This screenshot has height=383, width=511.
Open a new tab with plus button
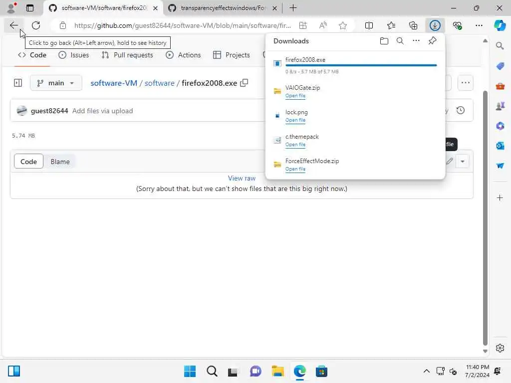pyautogui.click(x=293, y=8)
